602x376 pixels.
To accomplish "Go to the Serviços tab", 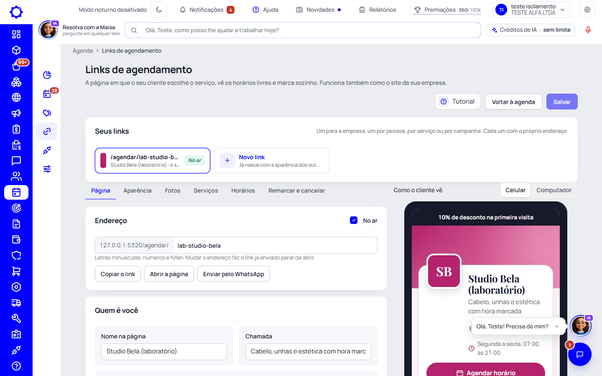I will pyautogui.click(x=206, y=191).
